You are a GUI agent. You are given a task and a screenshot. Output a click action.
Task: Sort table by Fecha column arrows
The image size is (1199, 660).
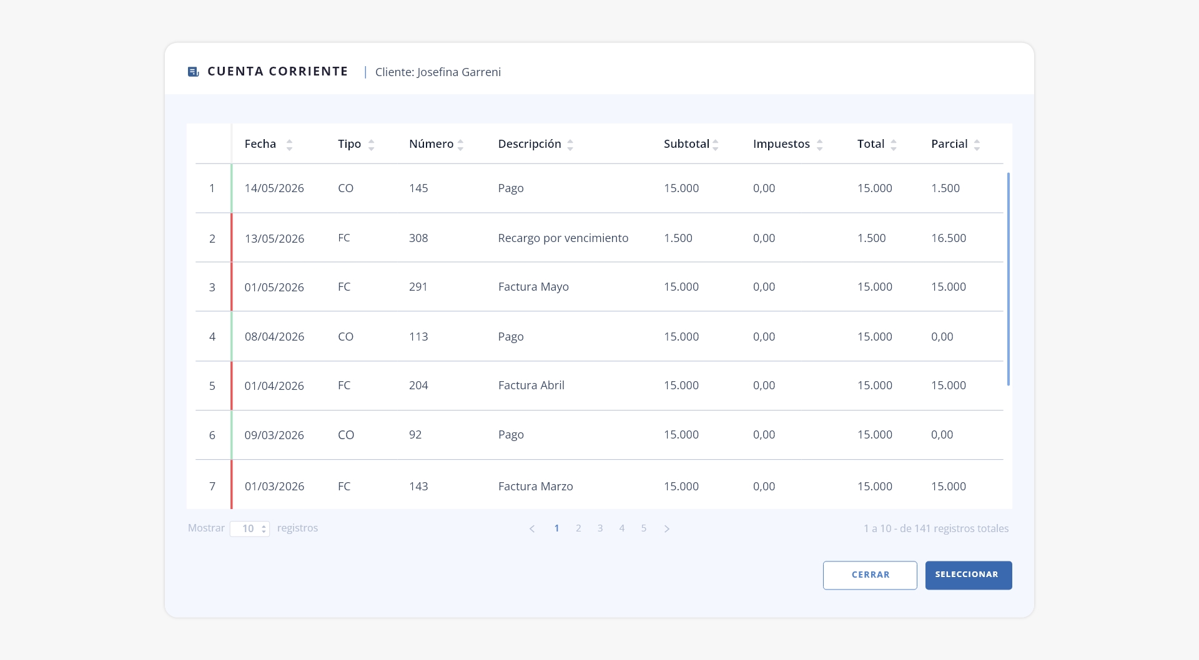coord(289,145)
